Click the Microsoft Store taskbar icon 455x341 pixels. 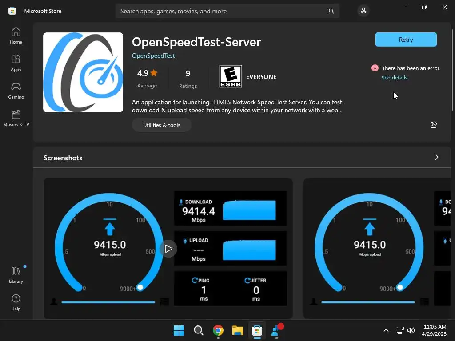coord(257,330)
